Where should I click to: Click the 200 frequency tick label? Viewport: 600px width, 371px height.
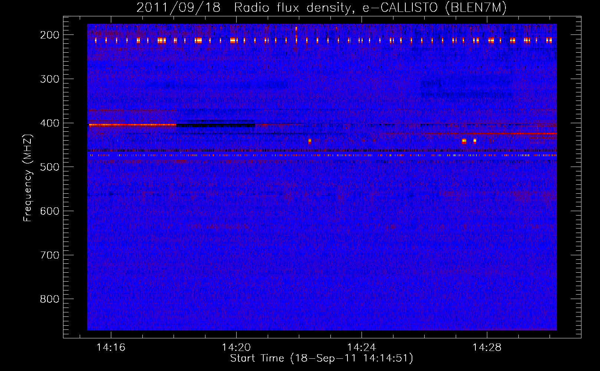click(x=50, y=35)
